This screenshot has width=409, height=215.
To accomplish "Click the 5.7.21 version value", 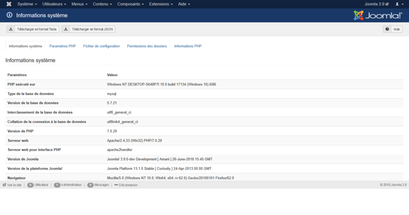I will click(112, 103).
